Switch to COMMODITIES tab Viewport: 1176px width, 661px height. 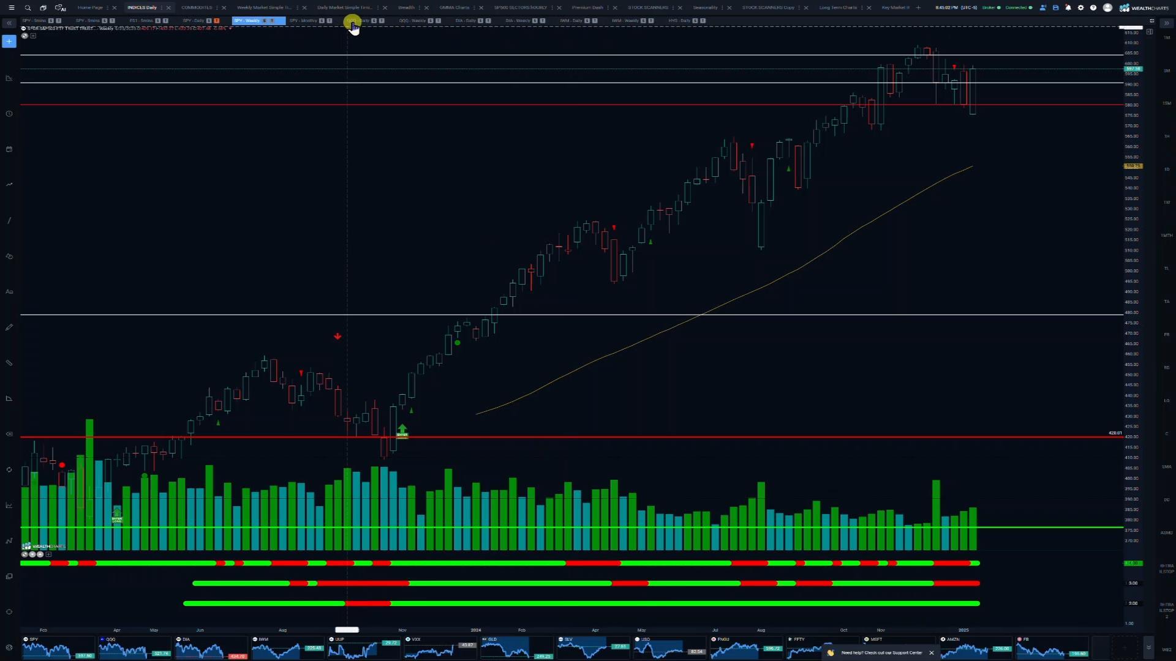(197, 7)
